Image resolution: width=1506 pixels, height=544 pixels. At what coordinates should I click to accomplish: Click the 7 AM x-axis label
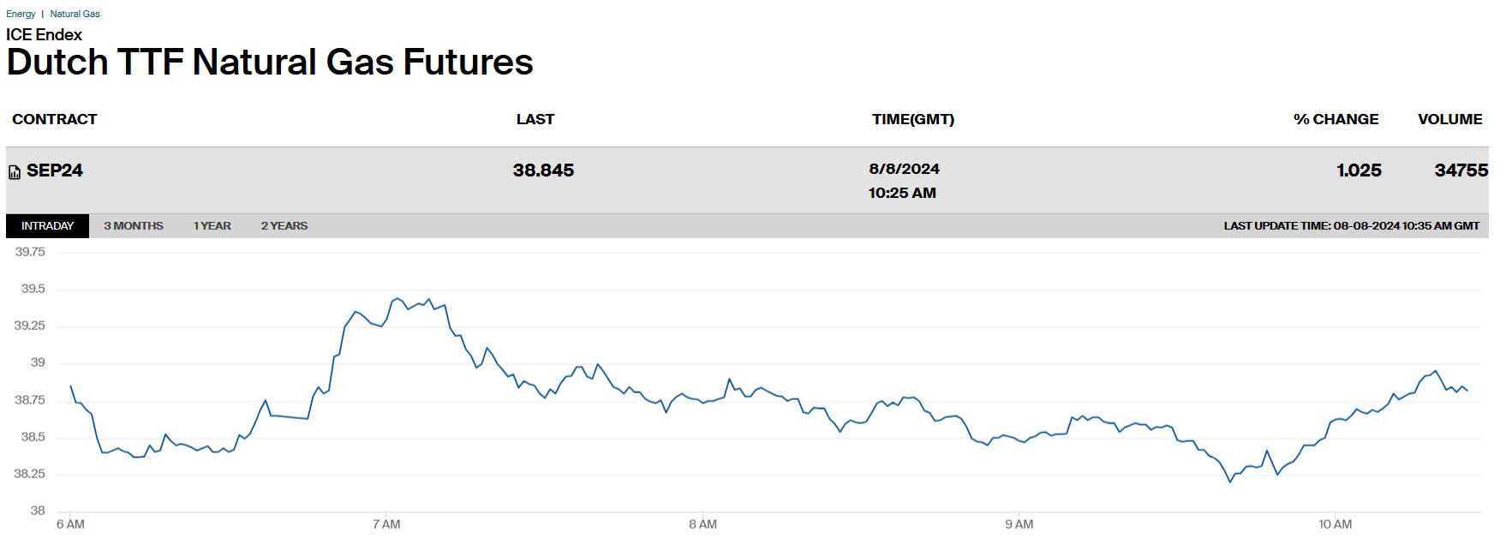click(x=386, y=524)
